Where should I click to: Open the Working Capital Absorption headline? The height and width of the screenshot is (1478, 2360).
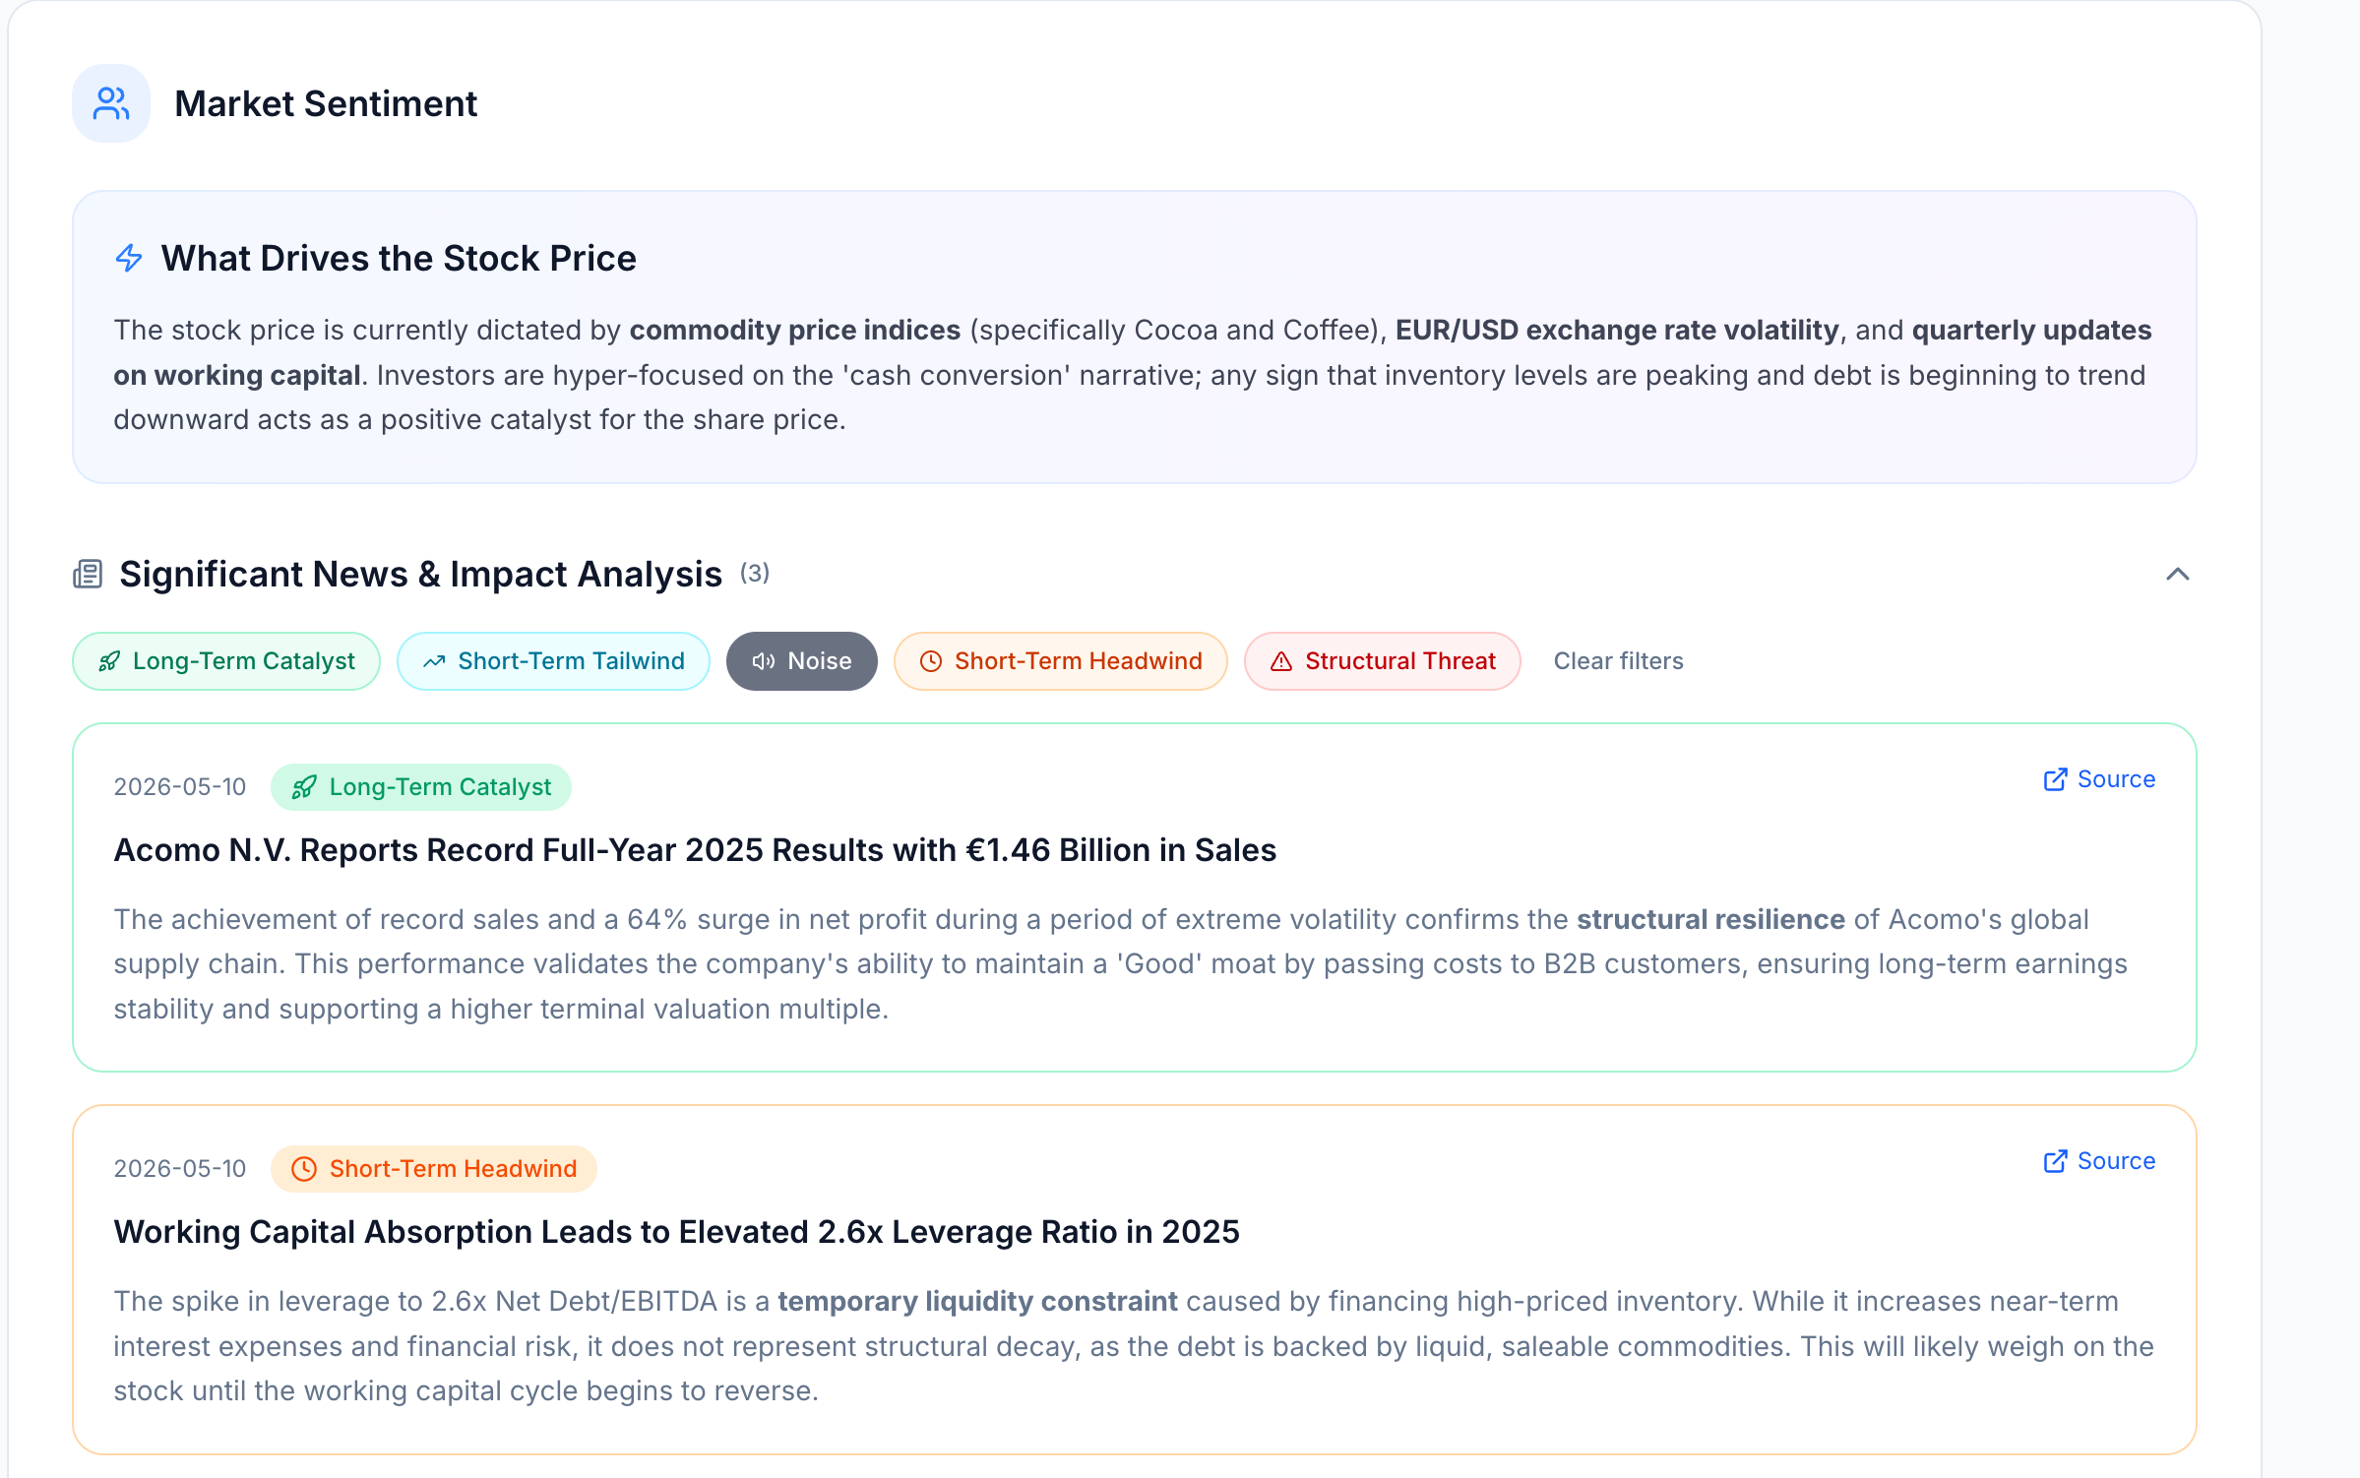(677, 1232)
